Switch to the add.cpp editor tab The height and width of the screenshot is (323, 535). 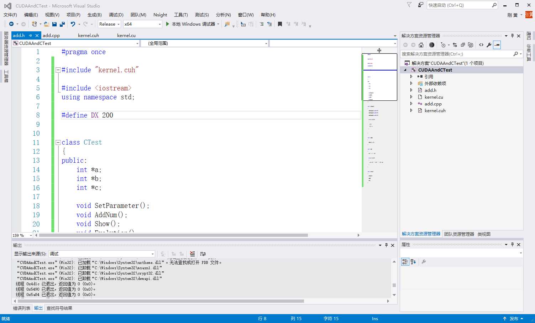(x=51, y=35)
